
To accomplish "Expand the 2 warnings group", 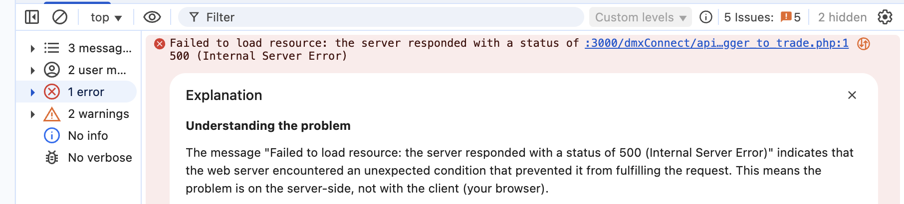I will tap(32, 114).
